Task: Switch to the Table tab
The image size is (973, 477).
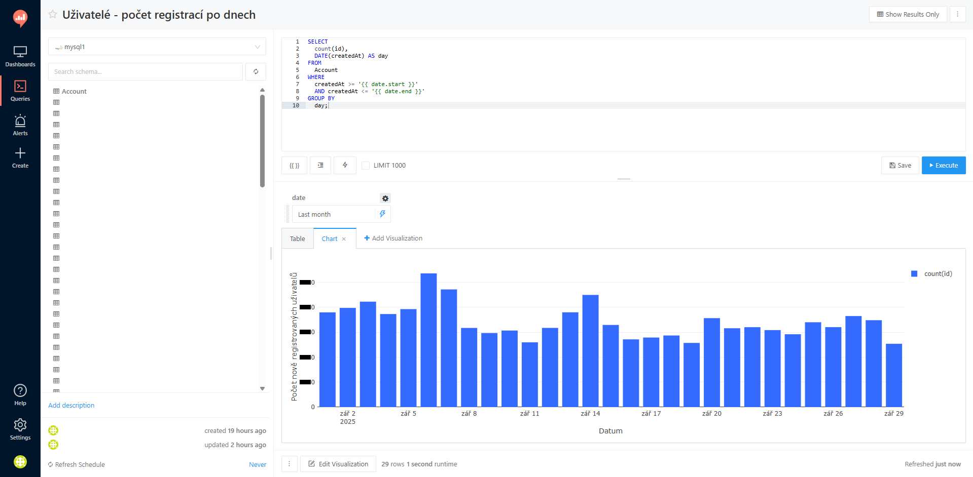Action: 298,239
